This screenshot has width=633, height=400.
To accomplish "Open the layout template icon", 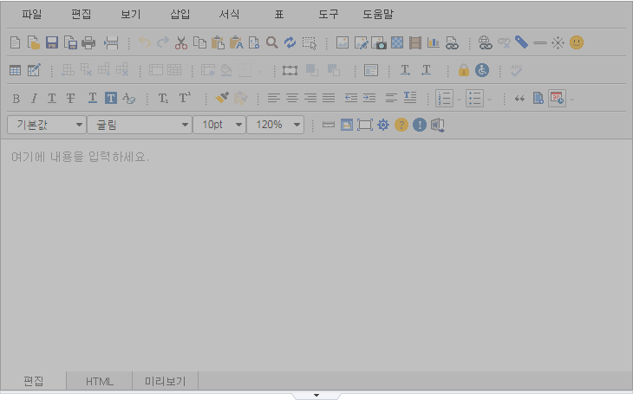I will tap(371, 70).
